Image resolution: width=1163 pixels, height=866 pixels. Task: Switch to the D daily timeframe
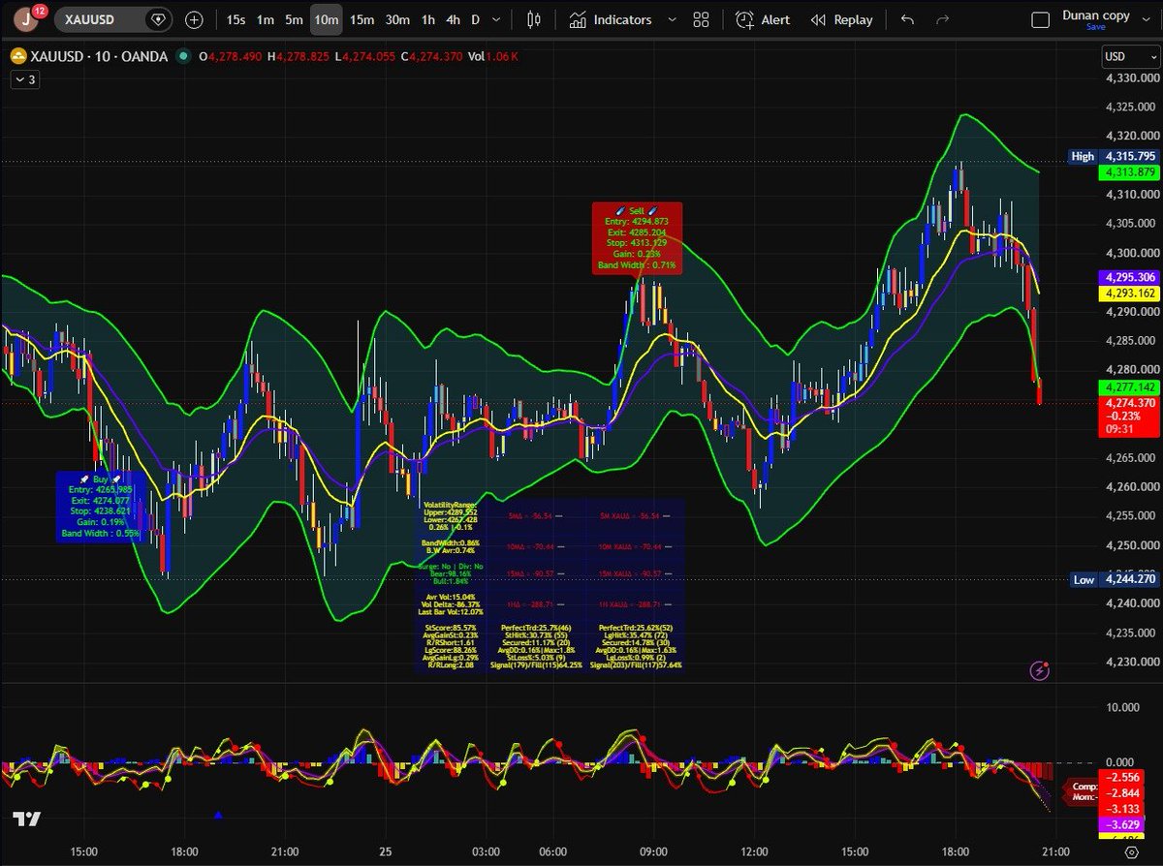click(x=475, y=19)
